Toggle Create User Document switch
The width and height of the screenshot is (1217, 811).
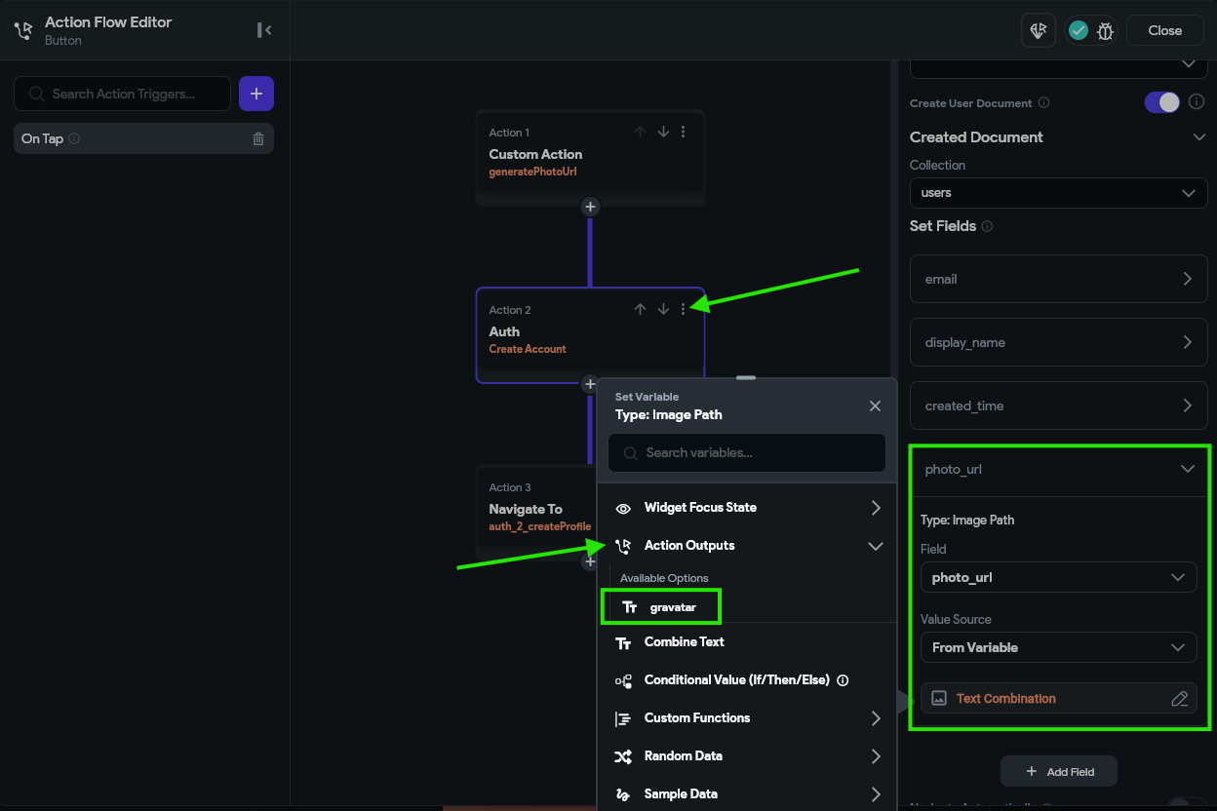tap(1162, 102)
